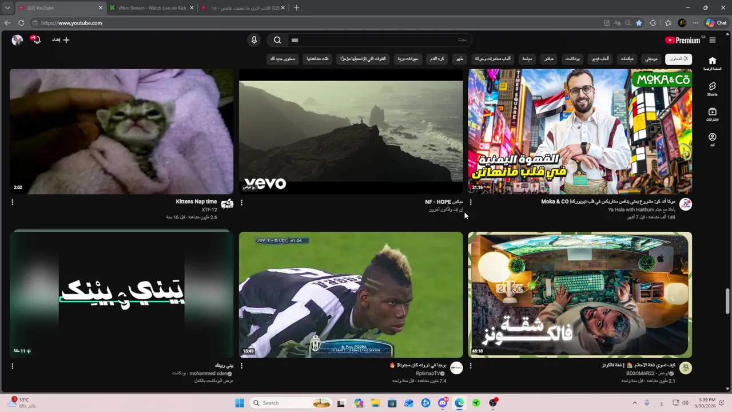Reload the page with the refresh button
This screenshot has width=732, height=412.
(21, 23)
